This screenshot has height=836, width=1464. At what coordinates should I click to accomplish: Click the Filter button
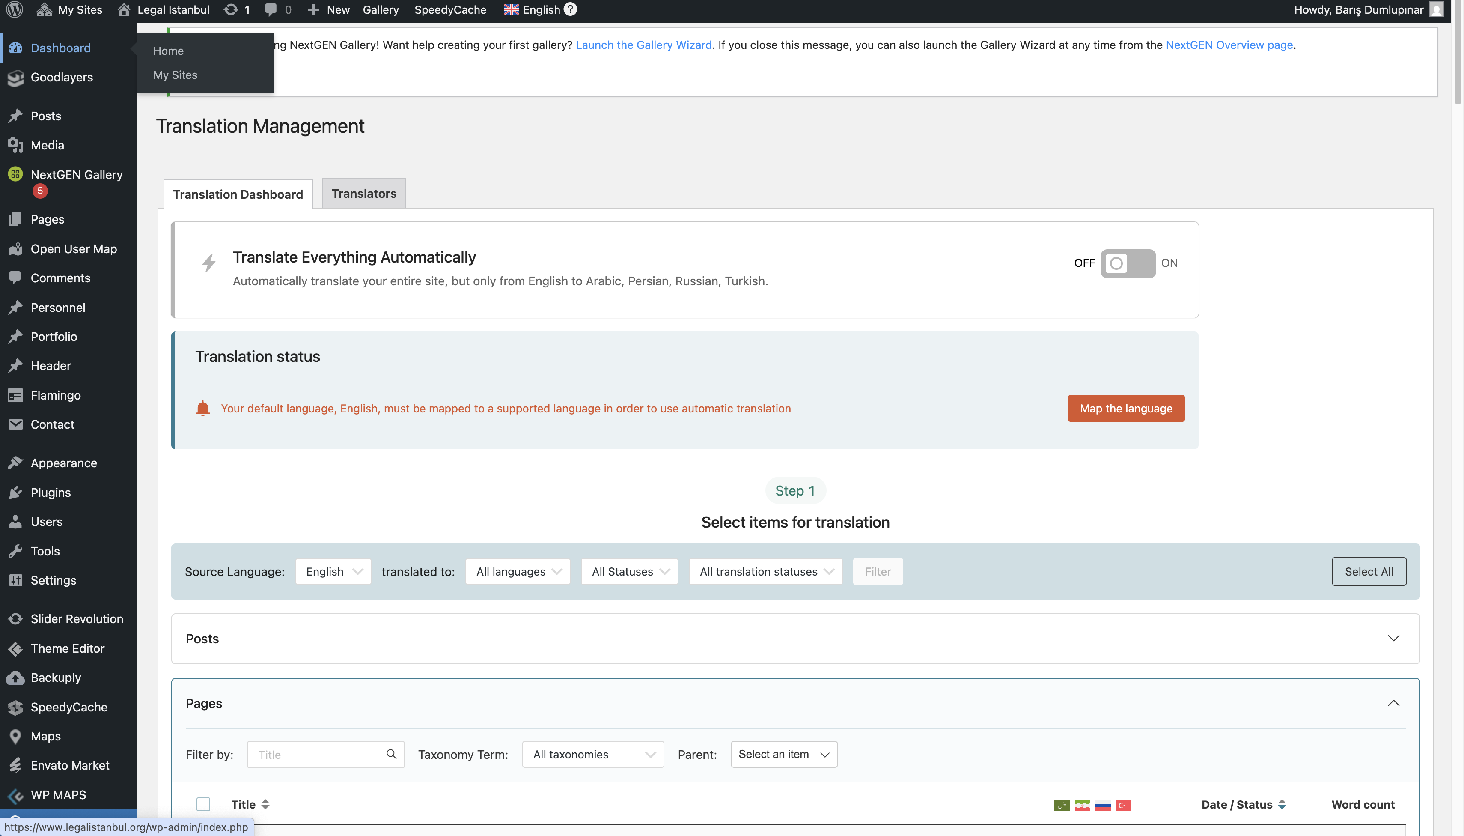click(x=878, y=571)
